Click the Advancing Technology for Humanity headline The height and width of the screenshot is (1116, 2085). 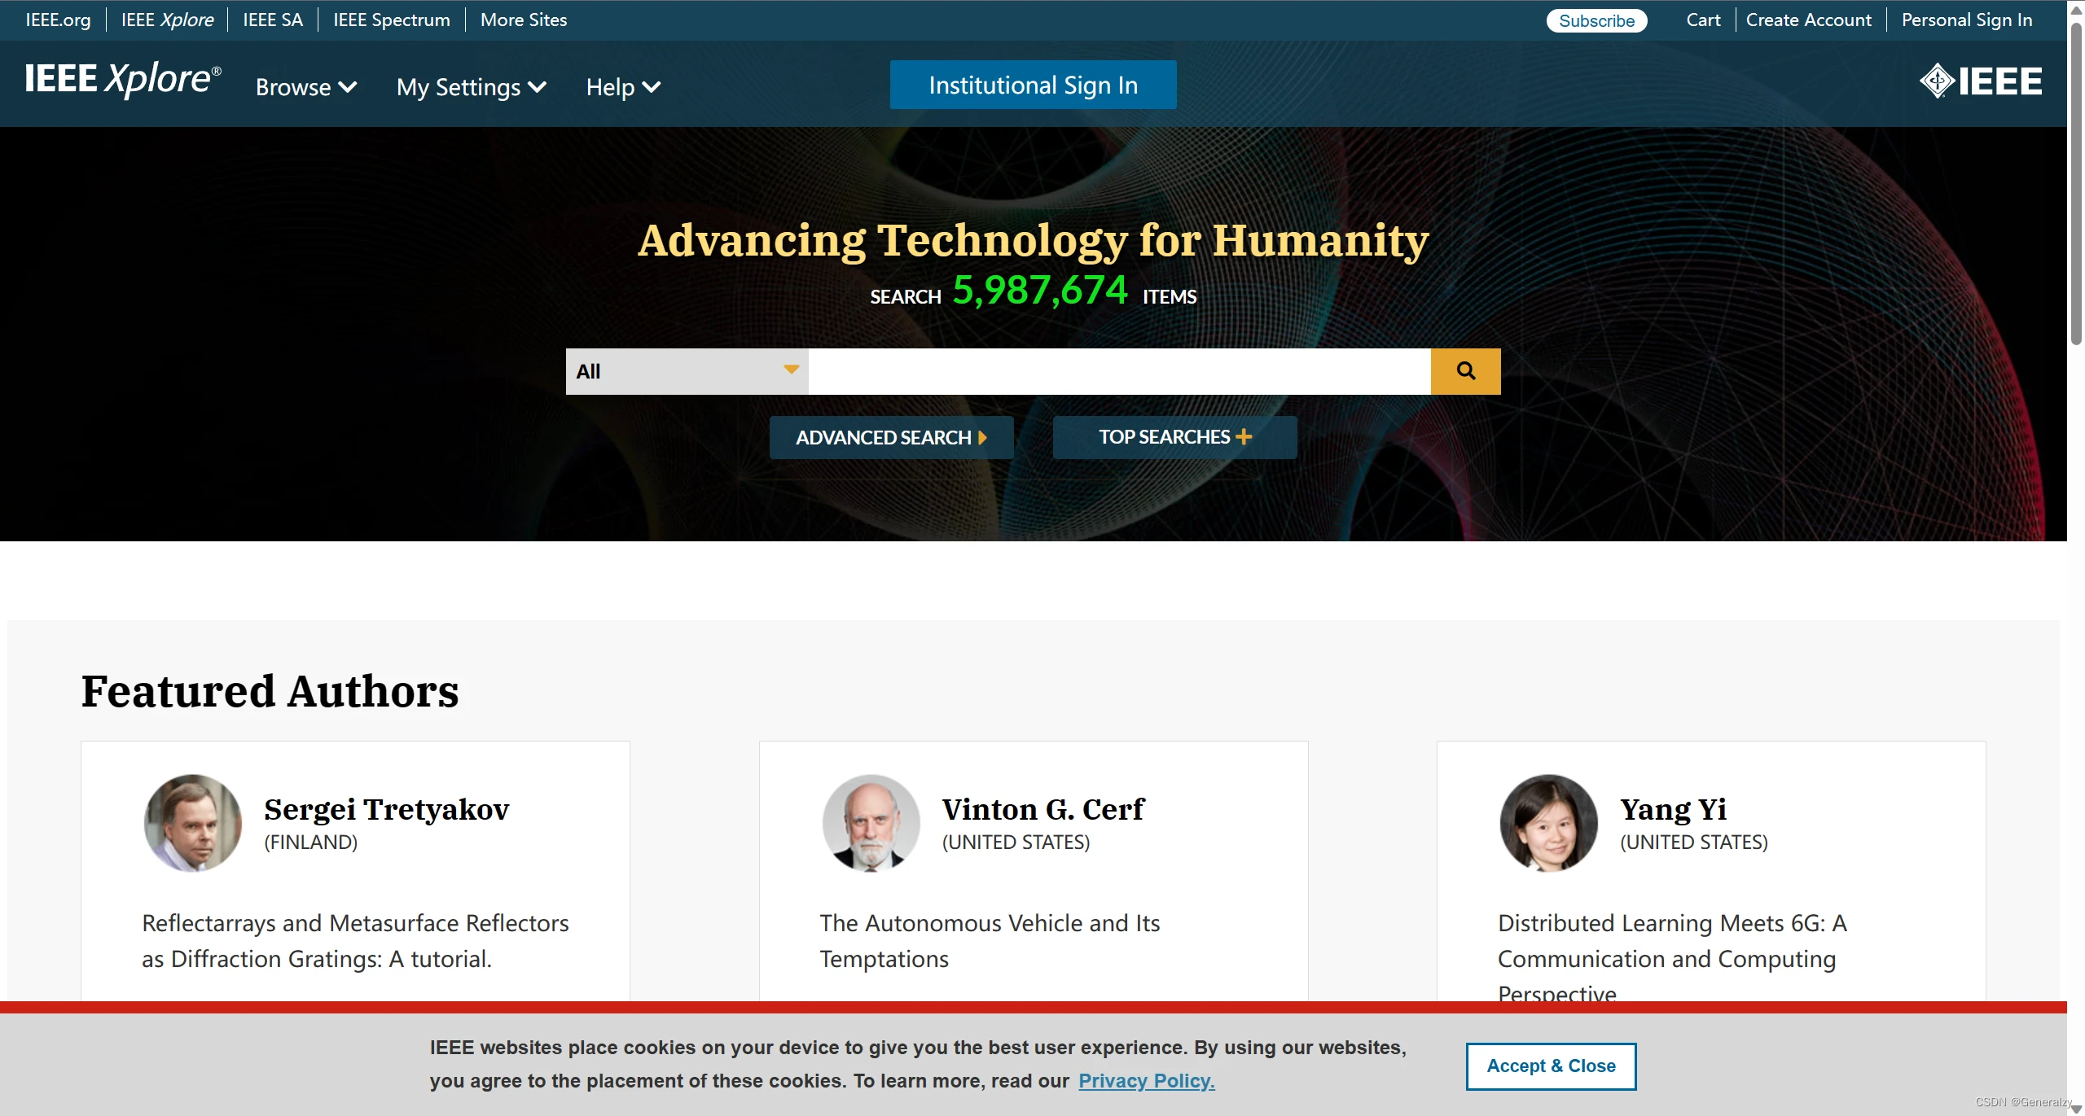(x=1033, y=241)
